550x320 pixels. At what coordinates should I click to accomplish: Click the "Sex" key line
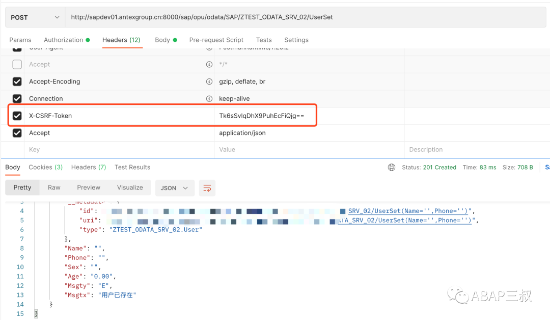[x=82, y=267]
